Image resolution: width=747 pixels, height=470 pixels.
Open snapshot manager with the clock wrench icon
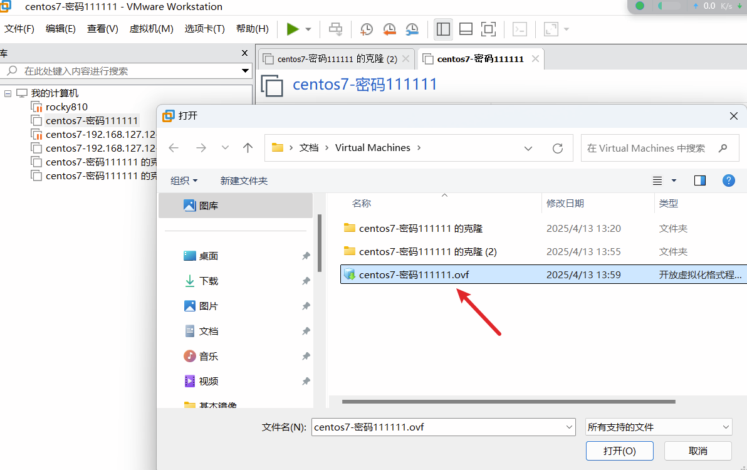tap(412, 29)
